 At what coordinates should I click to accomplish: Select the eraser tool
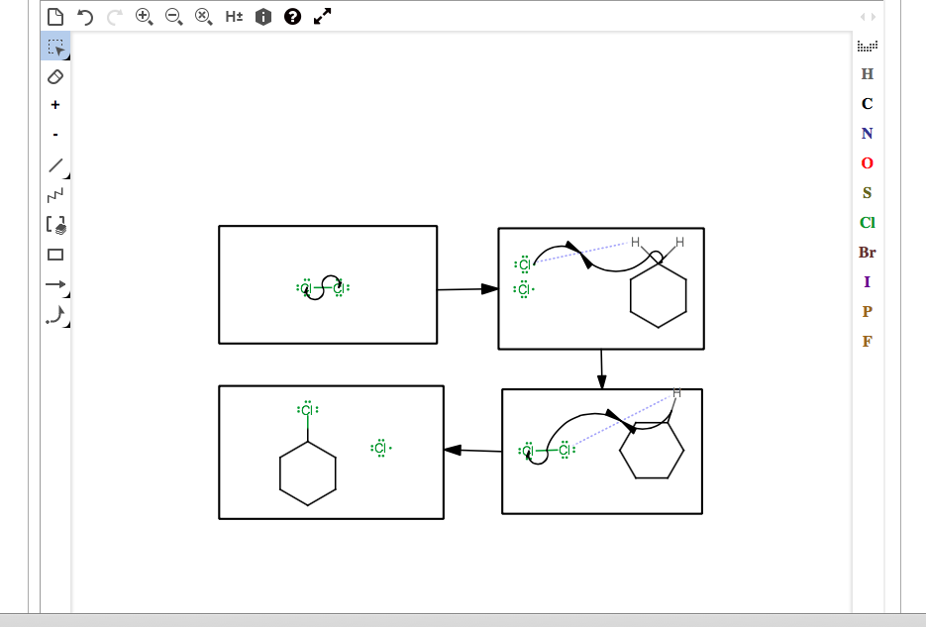click(54, 74)
